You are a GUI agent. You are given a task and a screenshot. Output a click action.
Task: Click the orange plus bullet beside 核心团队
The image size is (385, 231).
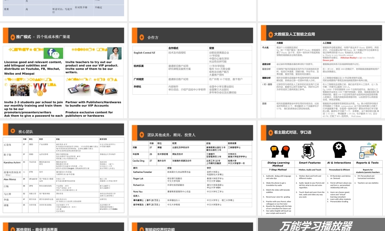pos(12,132)
